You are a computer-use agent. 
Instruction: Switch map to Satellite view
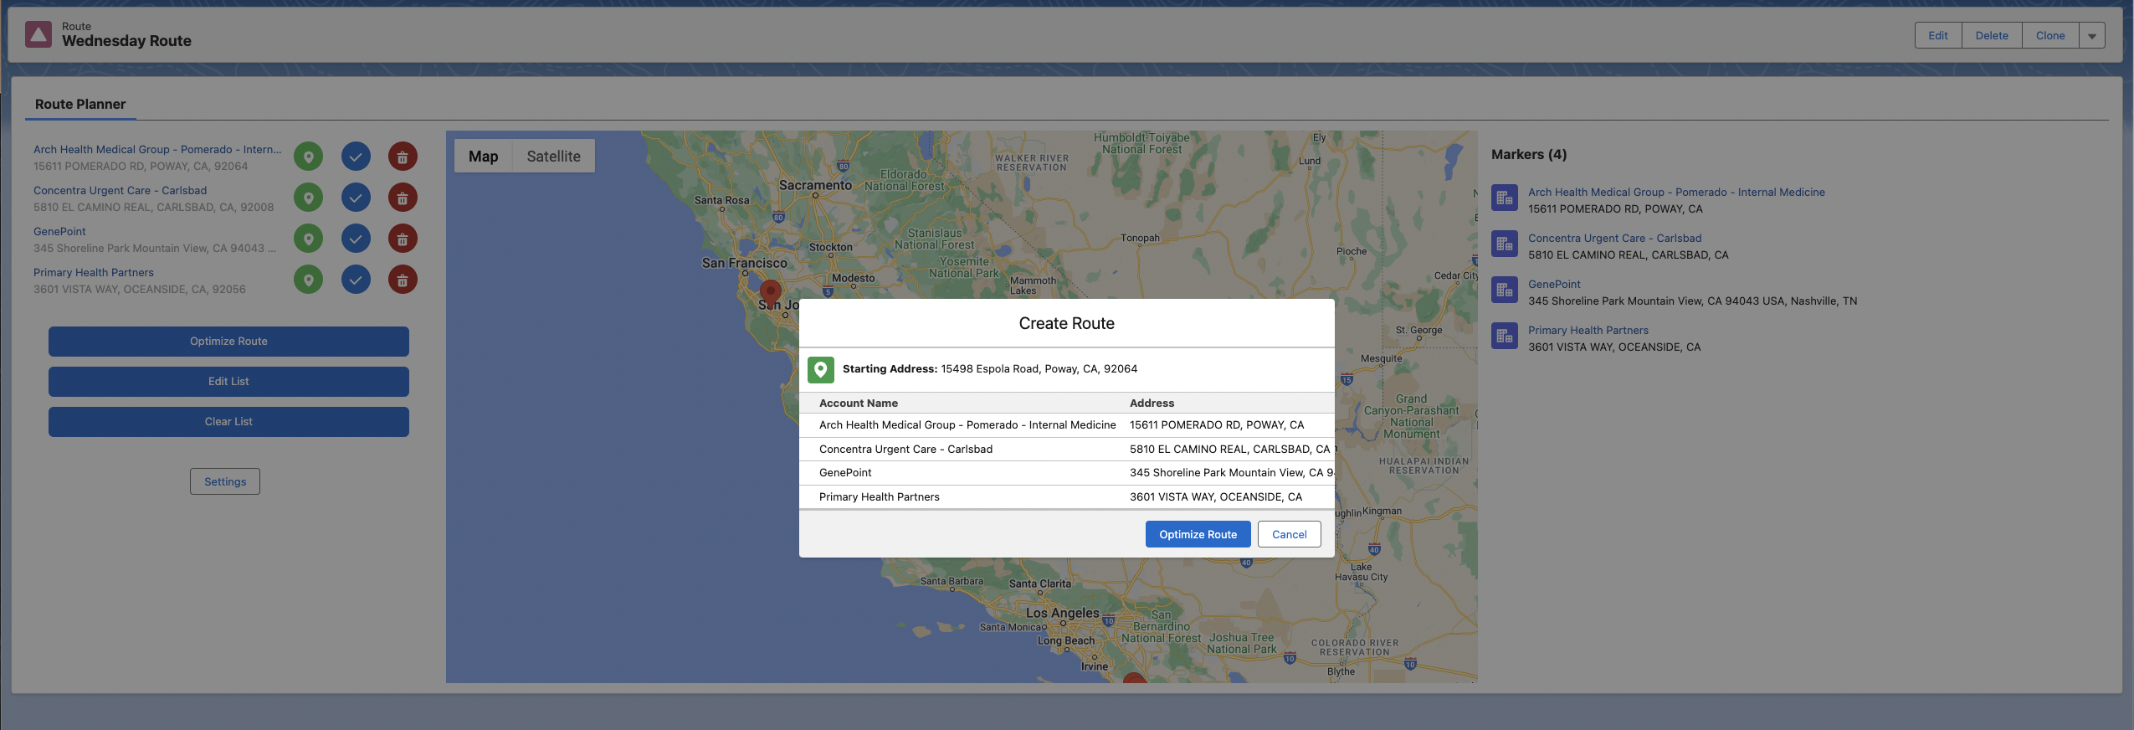click(x=553, y=157)
